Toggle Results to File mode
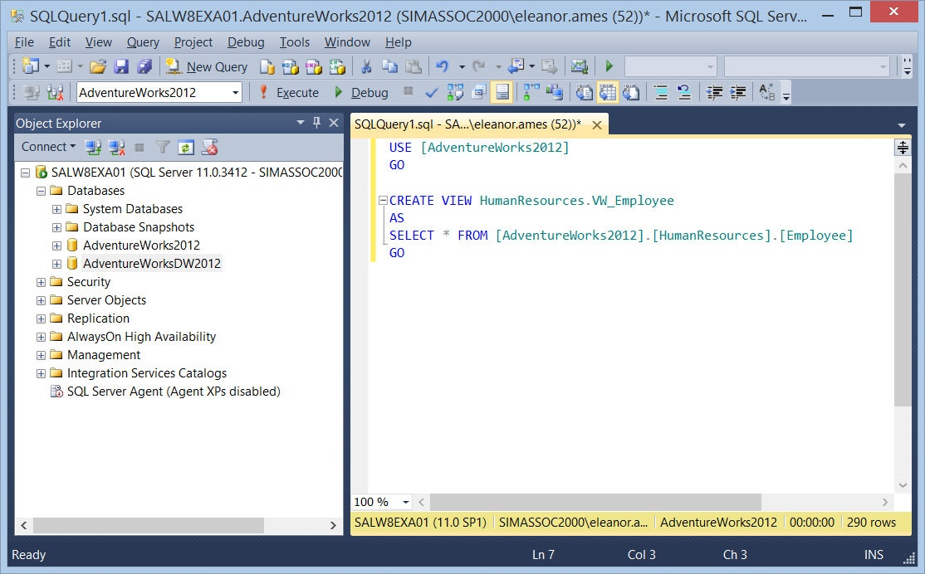Viewport: 925px width, 574px height. 630,93
